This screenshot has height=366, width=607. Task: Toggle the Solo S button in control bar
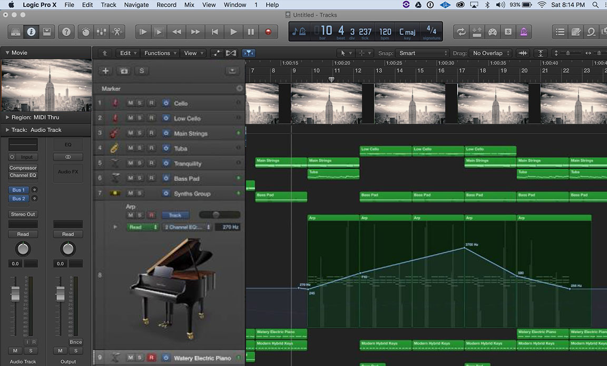pos(508,32)
